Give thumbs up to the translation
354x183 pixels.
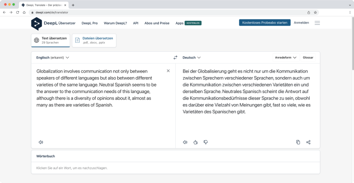coord(195,142)
